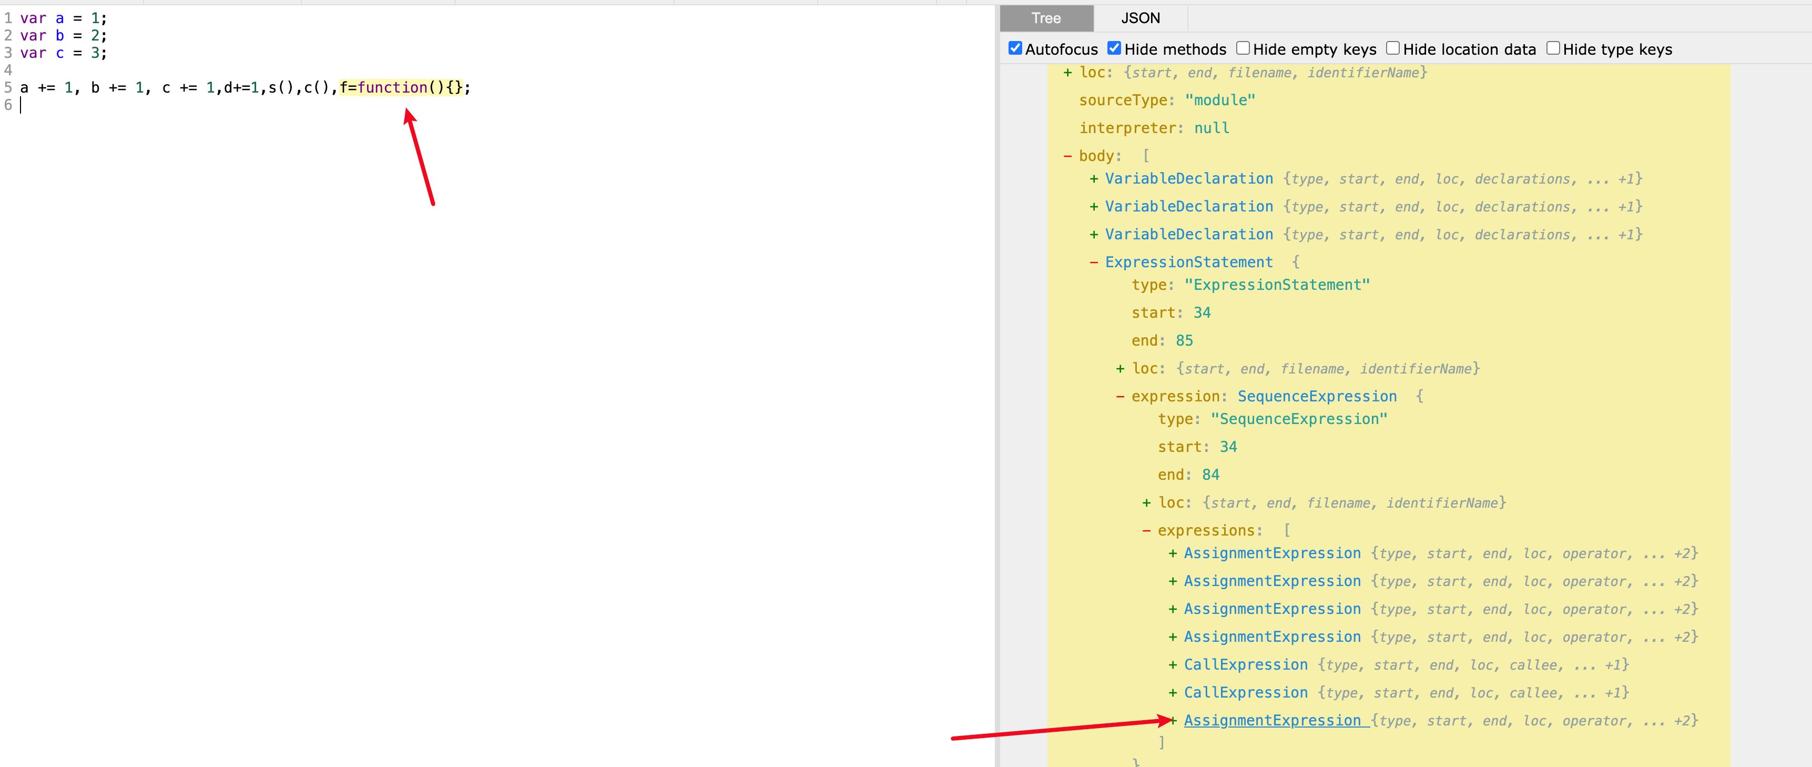Switch to the JSON tab
This screenshot has width=1812, height=767.
click(1139, 18)
